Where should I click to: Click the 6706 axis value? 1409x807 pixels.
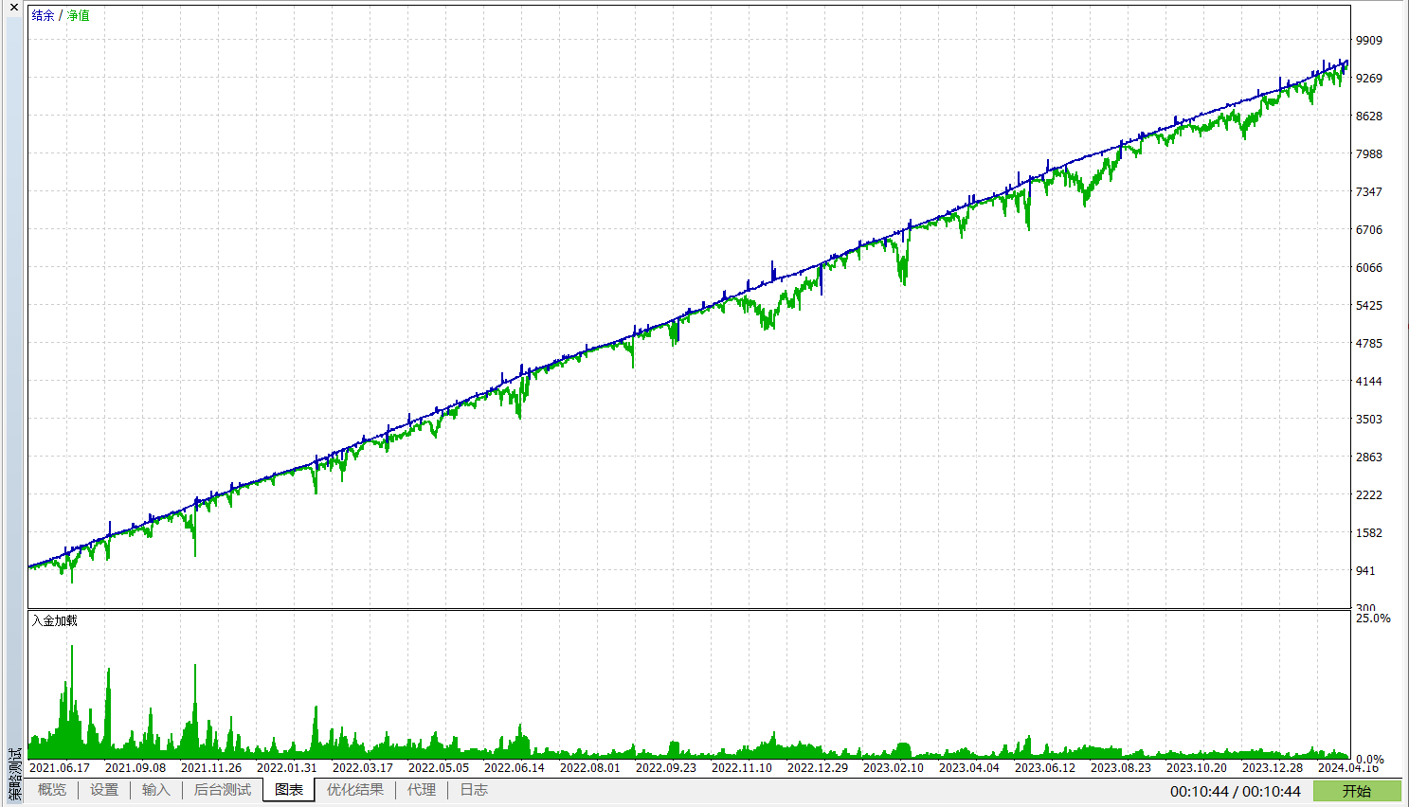click(1369, 230)
